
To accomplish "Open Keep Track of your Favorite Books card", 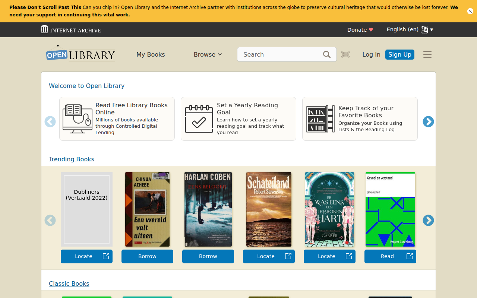I will 360,119.
